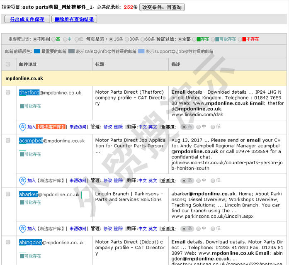Set thetford row importance to 中
The width and height of the screenshot is (289, 265).
[x=198, y=127]
